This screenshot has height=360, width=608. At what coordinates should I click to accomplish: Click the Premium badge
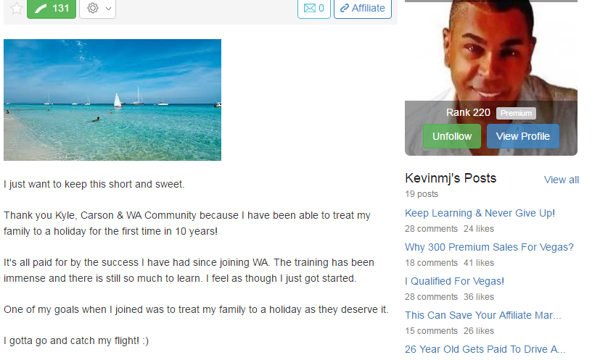[516, 113]
